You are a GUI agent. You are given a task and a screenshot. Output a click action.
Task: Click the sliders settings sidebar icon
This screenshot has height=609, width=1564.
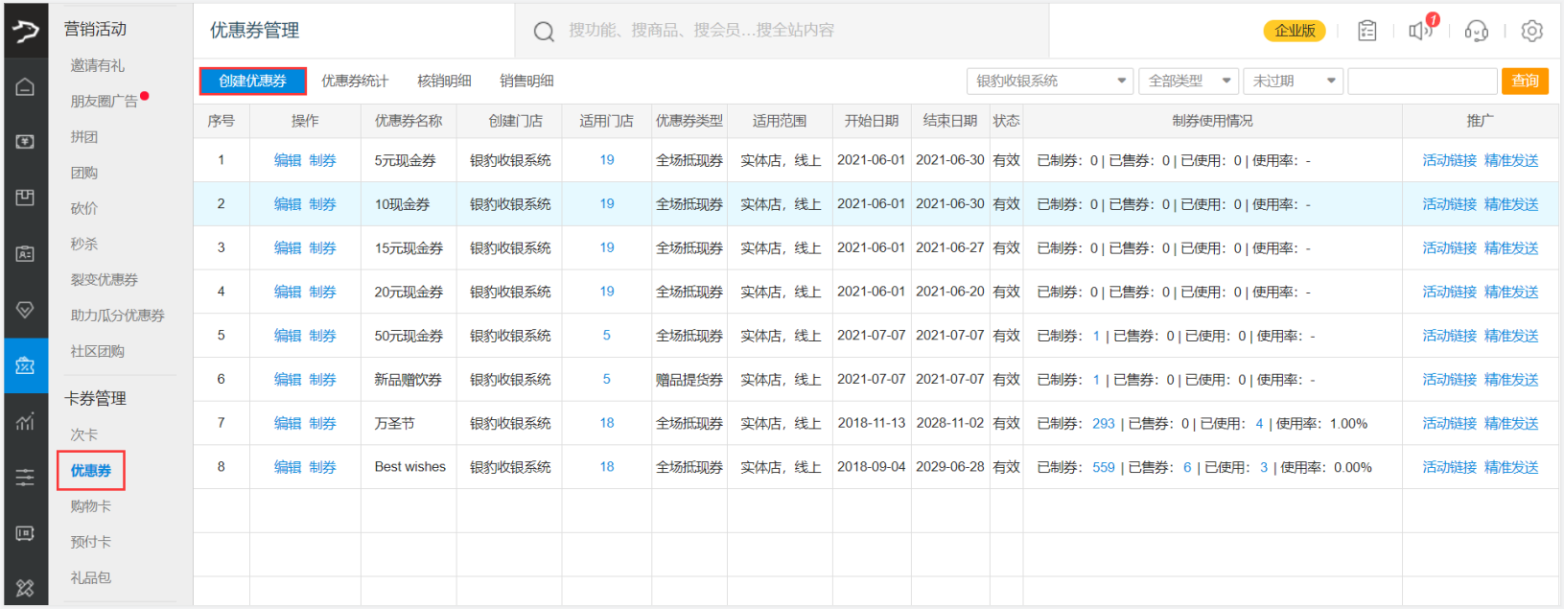[25, 477]
